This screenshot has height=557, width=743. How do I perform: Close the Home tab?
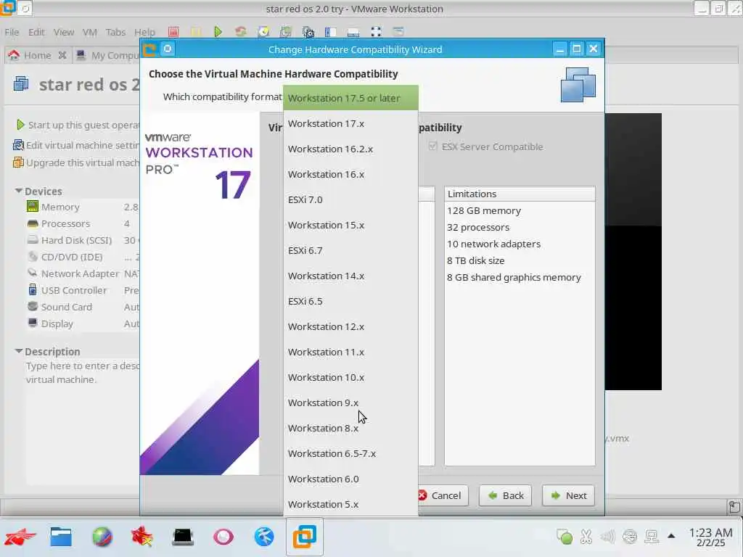click(62, 55)
